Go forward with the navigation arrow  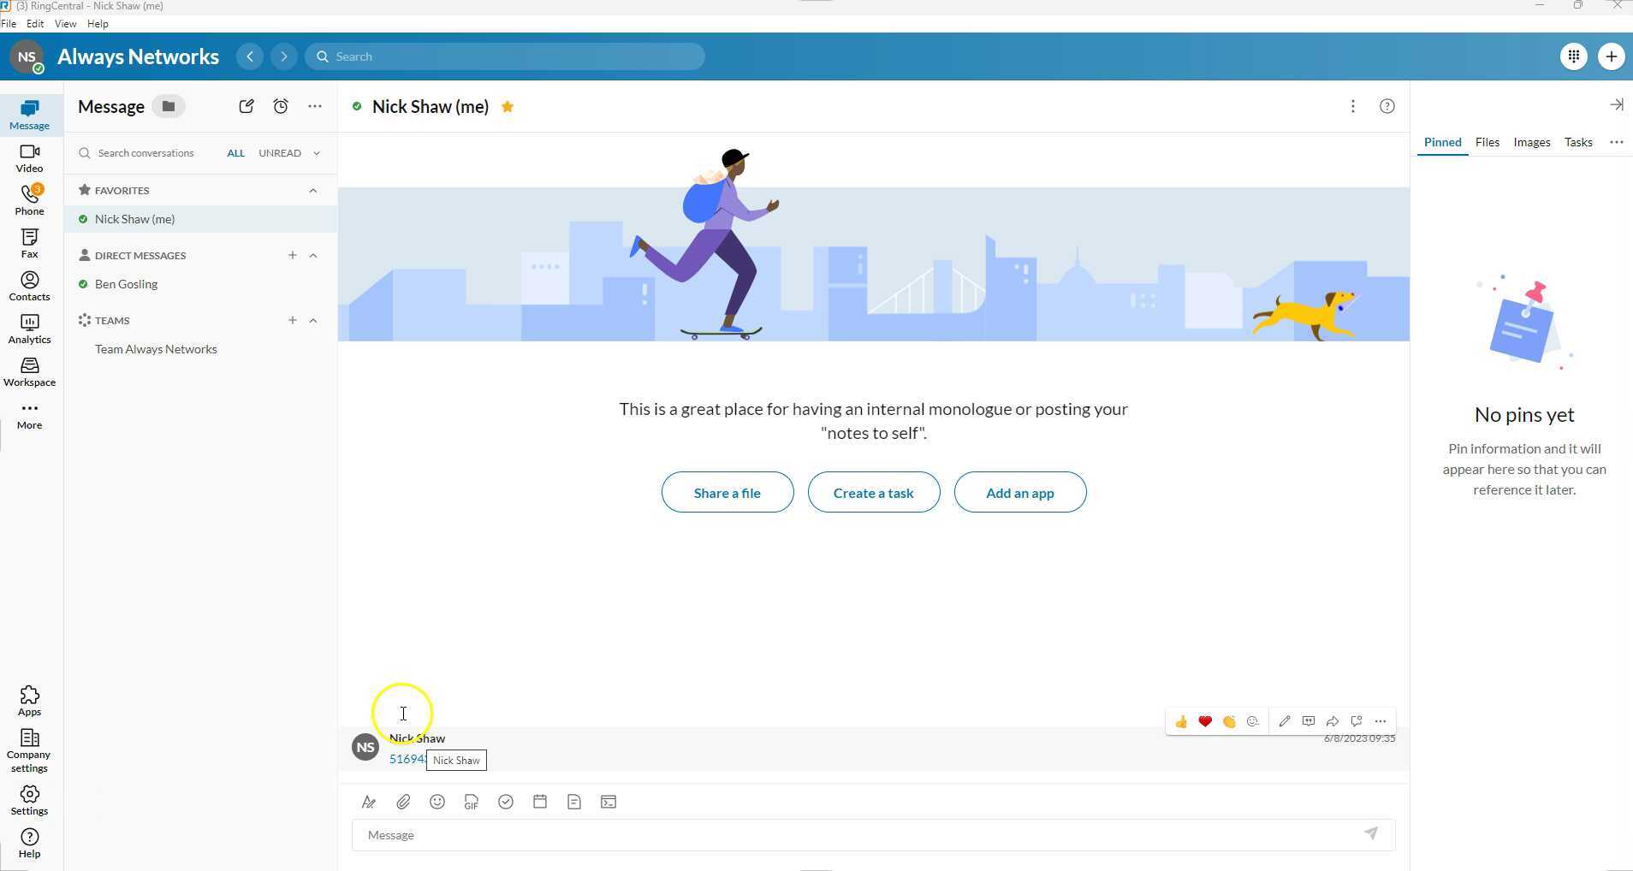284,56
